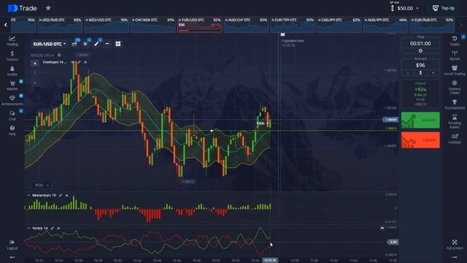Viewport: 467px width, 263px height.
Task: Remove the Envelopes indicator
Action: click(x=85, y=62)
